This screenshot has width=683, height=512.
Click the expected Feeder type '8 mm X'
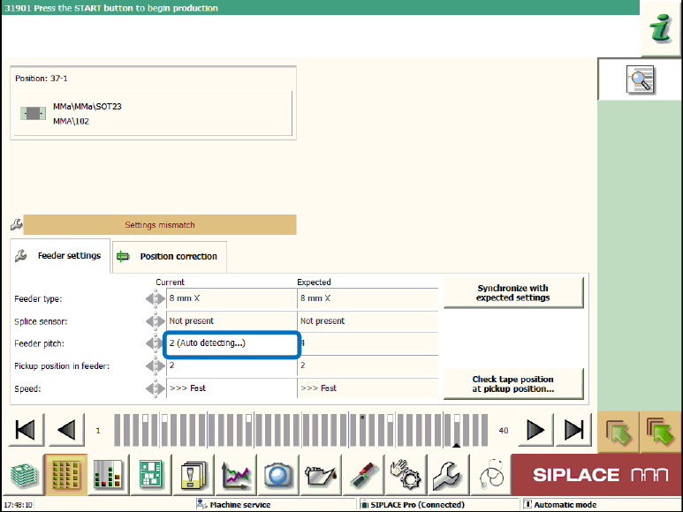[368, 298]
